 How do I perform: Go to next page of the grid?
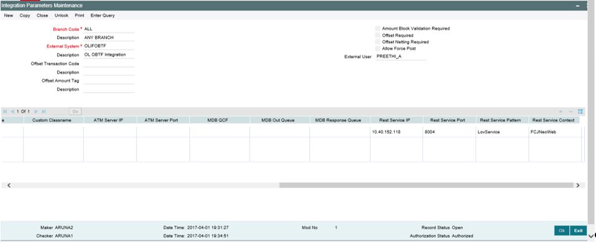(x=37, y=111)
